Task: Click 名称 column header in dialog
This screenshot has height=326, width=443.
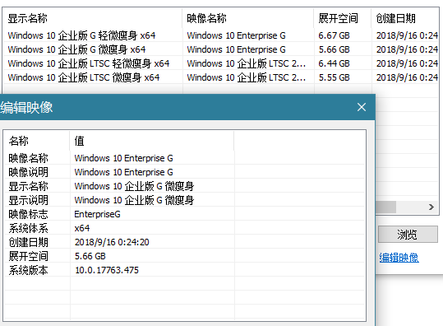Action: 37,141
